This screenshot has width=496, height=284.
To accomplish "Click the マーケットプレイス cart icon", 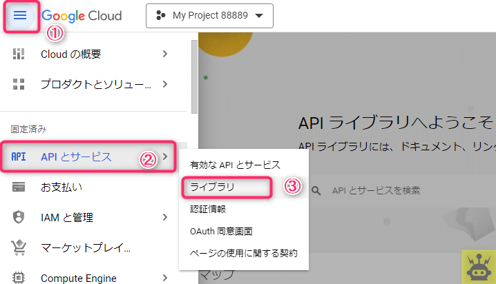I will tap(19, 247).
